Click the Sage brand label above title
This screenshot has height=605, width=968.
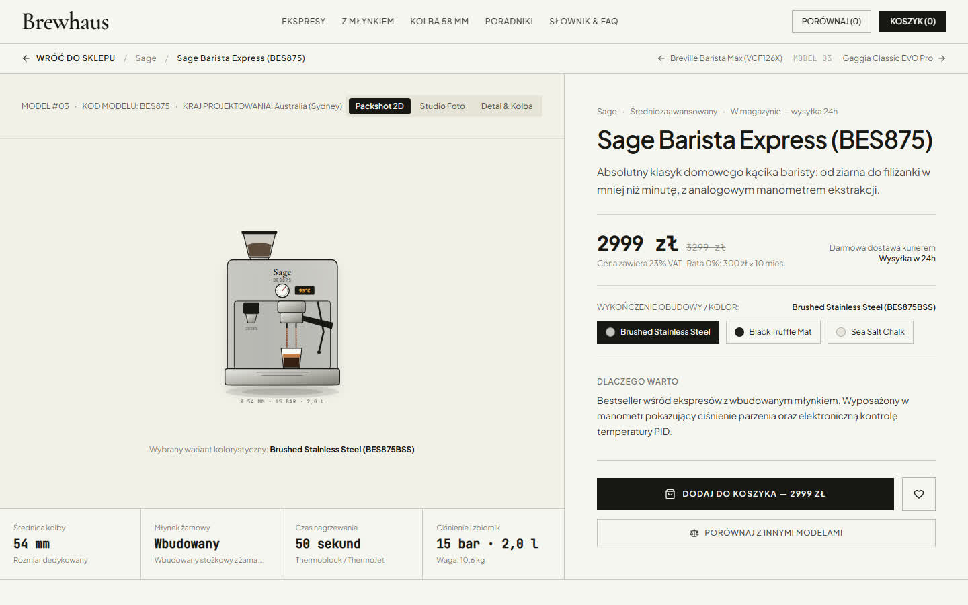coord(606,112)
